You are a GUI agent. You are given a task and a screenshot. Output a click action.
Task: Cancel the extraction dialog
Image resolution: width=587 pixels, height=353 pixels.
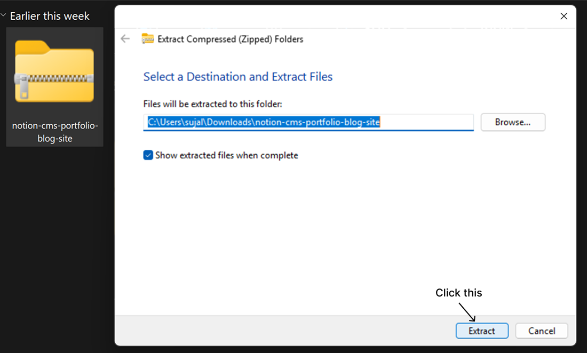542,331
